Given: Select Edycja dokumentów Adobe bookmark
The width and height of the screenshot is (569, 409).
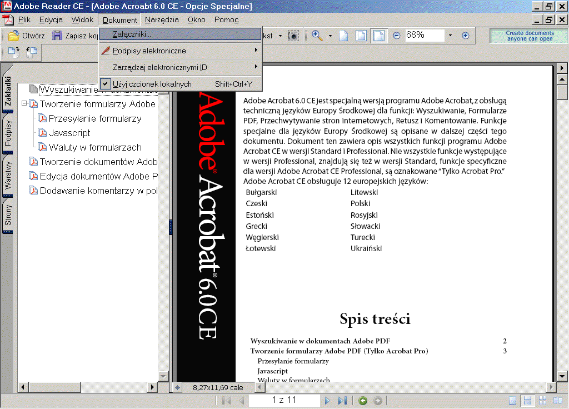Looking at the screenshot, I should click(99, 176).
